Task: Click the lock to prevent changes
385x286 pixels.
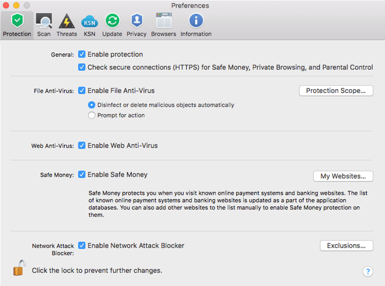Action: [x=19, y=268]
